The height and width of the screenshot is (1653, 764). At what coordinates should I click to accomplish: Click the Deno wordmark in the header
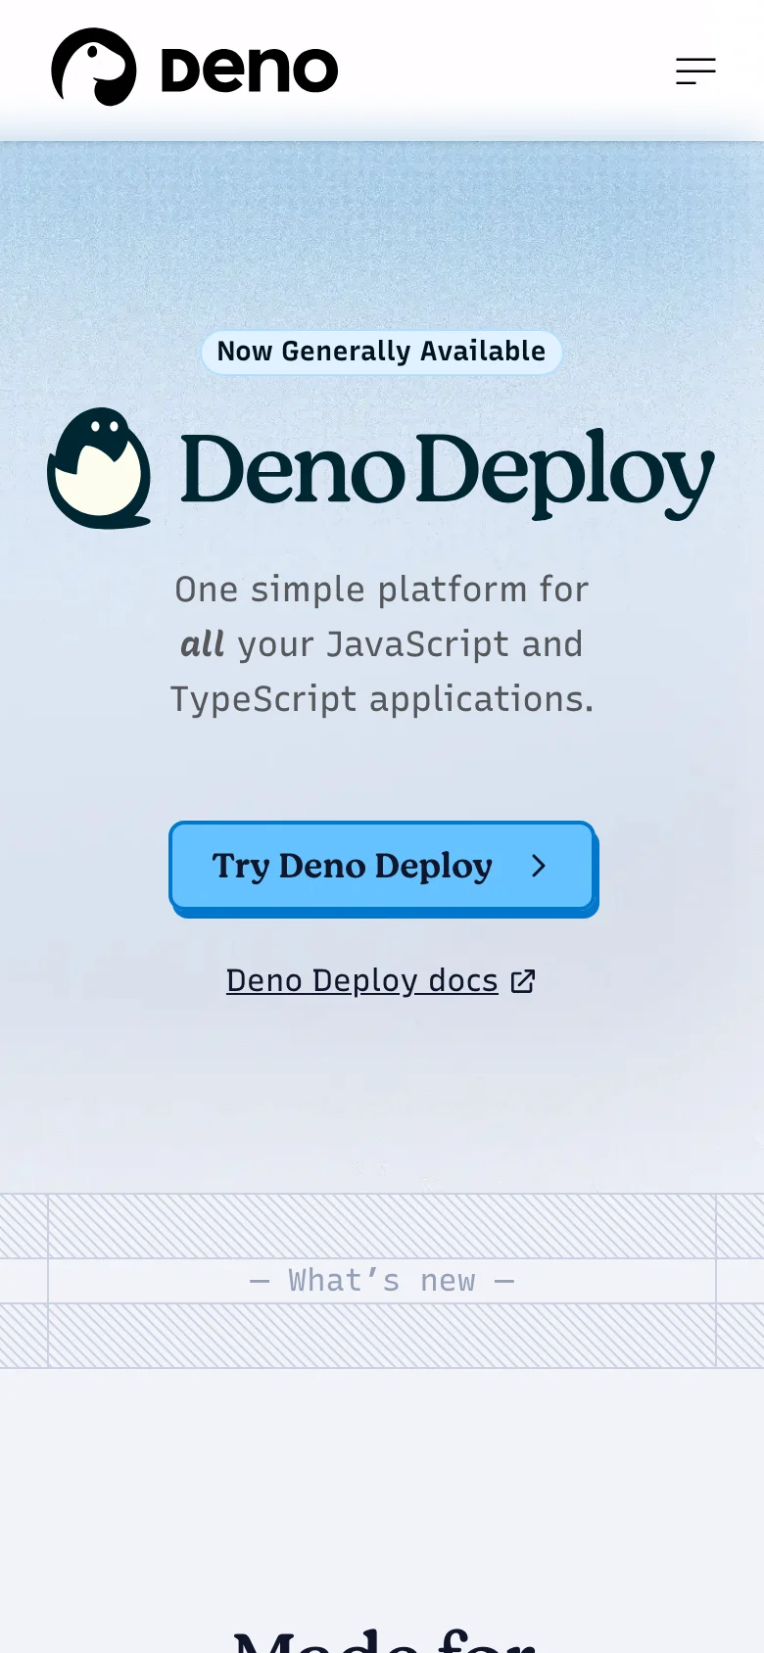coord(250,71)
